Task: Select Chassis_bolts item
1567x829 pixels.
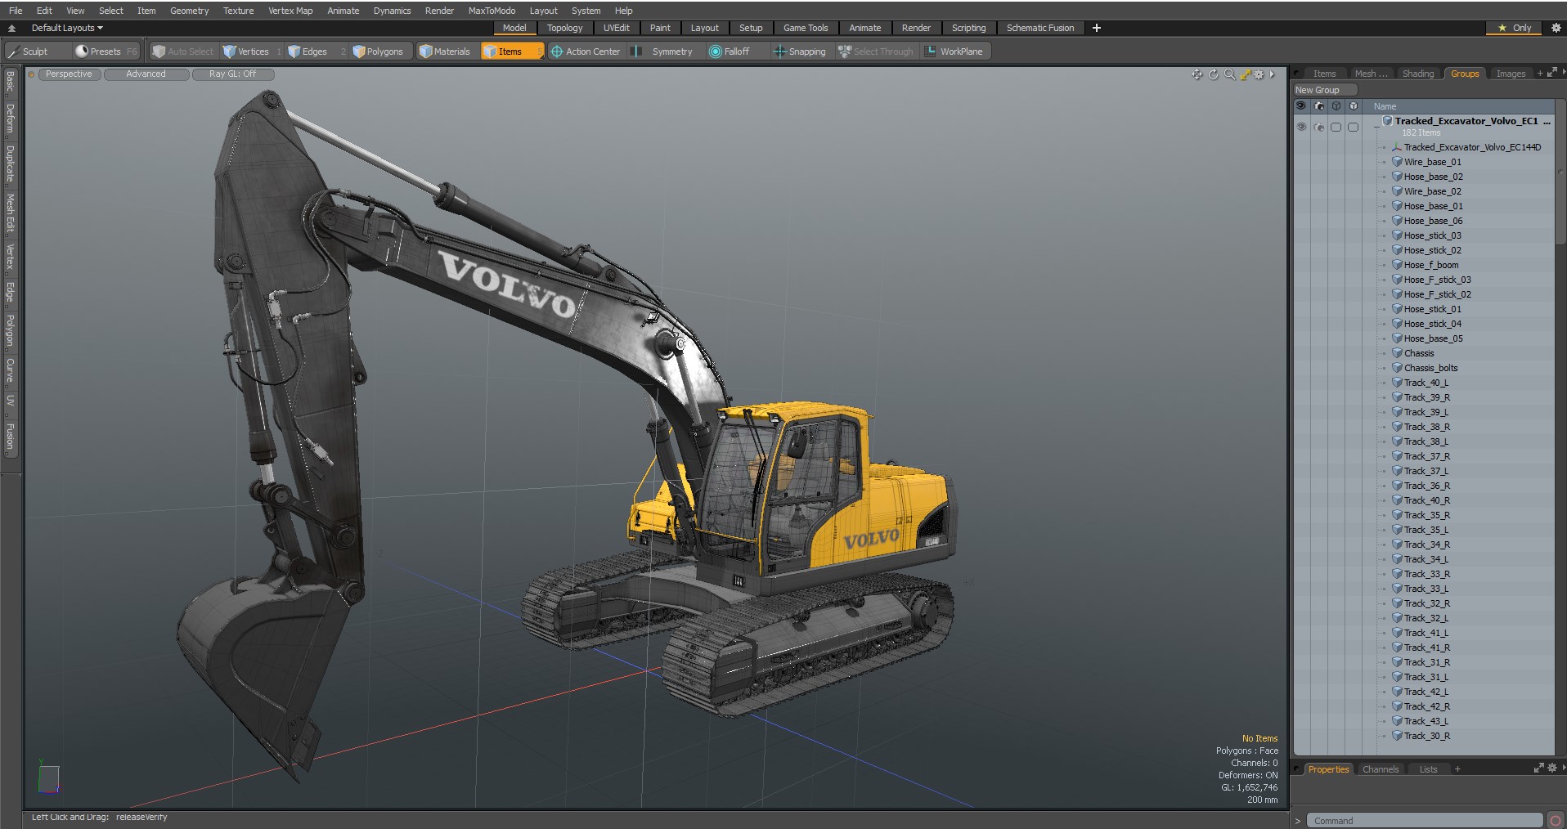Action: pyautogui.click(x=1430, y=368)
